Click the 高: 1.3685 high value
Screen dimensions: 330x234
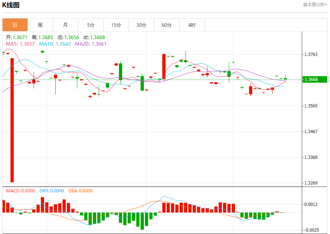click(x=43, y=37)
